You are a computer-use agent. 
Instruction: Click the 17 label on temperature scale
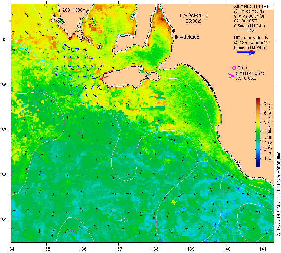[x=264, y=104]
